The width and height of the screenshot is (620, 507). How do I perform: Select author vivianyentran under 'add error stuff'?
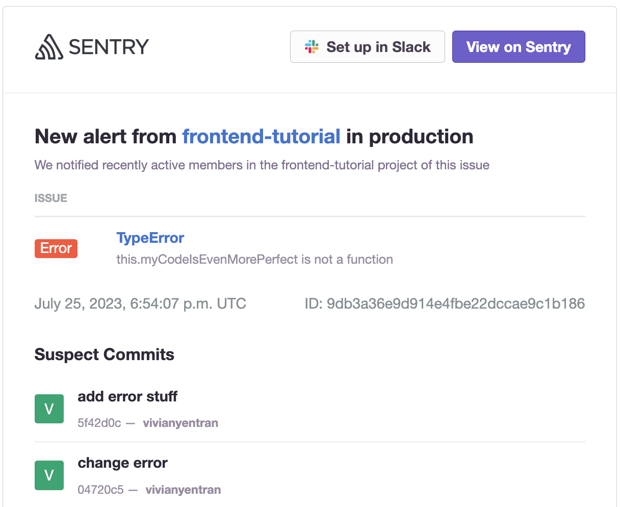(x=180, y=423)
